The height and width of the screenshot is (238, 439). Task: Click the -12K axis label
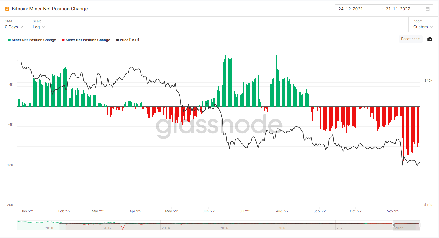(x=9, y=165)
